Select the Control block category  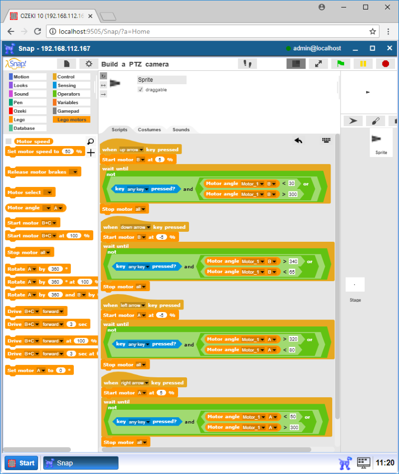[x=71, y=77]
